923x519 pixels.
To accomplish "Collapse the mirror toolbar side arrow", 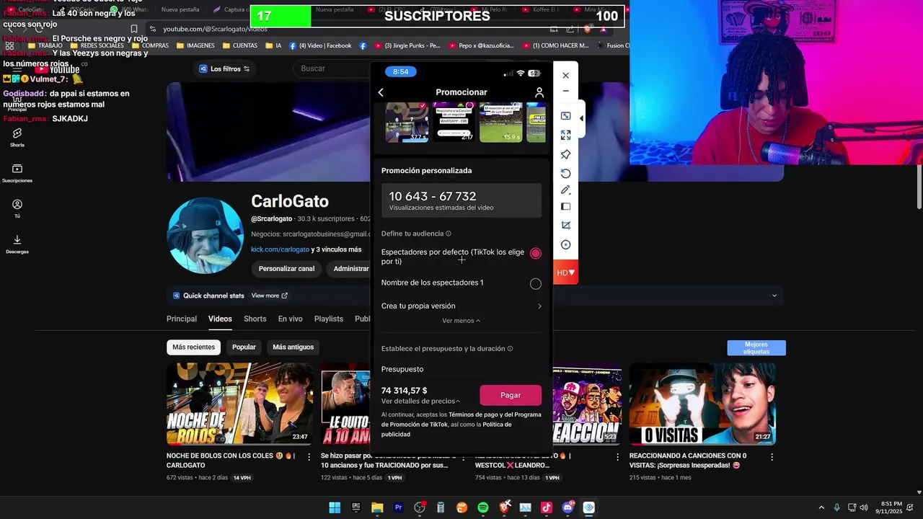I will [581, 119].
